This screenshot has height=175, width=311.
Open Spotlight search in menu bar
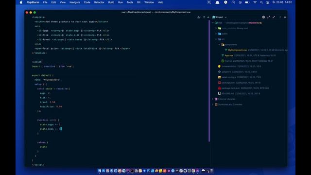[x=261, y=2]
